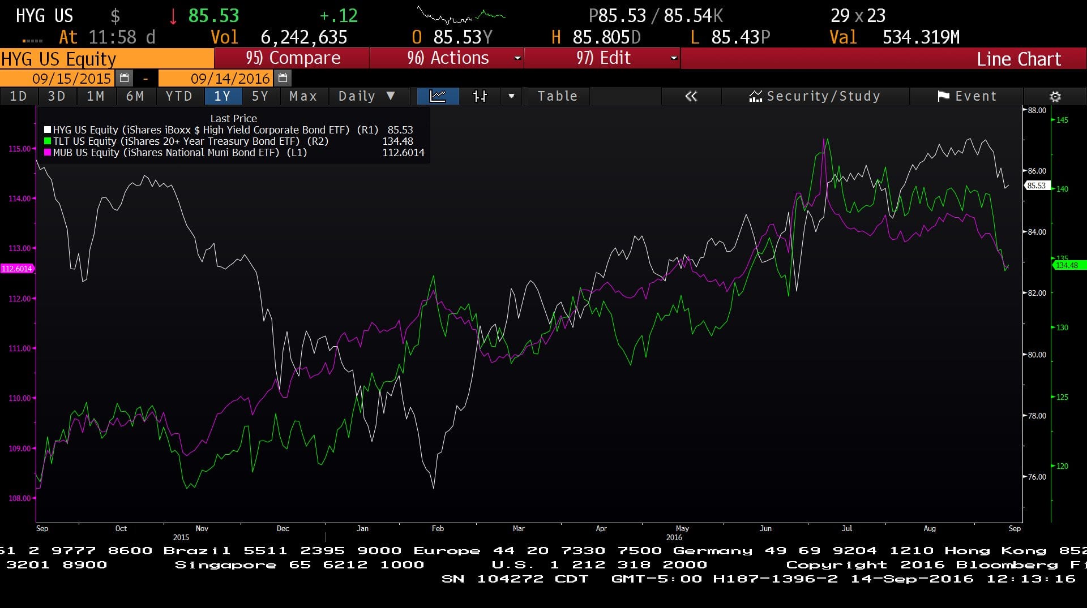Click the HYG US ticker header
The image size is (1087, 608).
click(44, 15)
